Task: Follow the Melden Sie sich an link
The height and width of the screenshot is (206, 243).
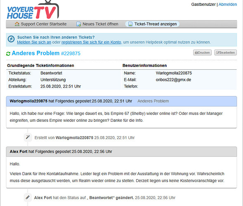Action: pos(34,42)
